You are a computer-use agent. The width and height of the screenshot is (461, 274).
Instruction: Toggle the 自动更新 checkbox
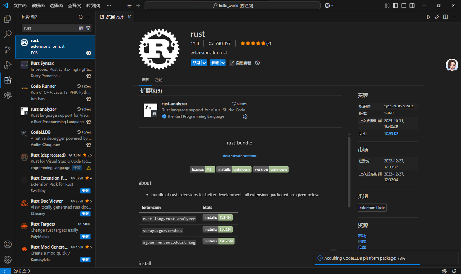(x=232, y=63)
